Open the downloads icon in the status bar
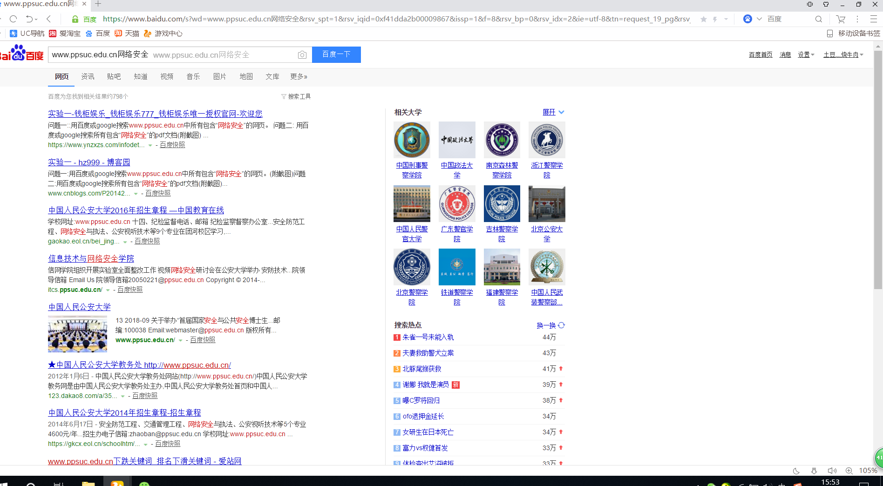Screen dimensions: 883x486 pos(814,471)
